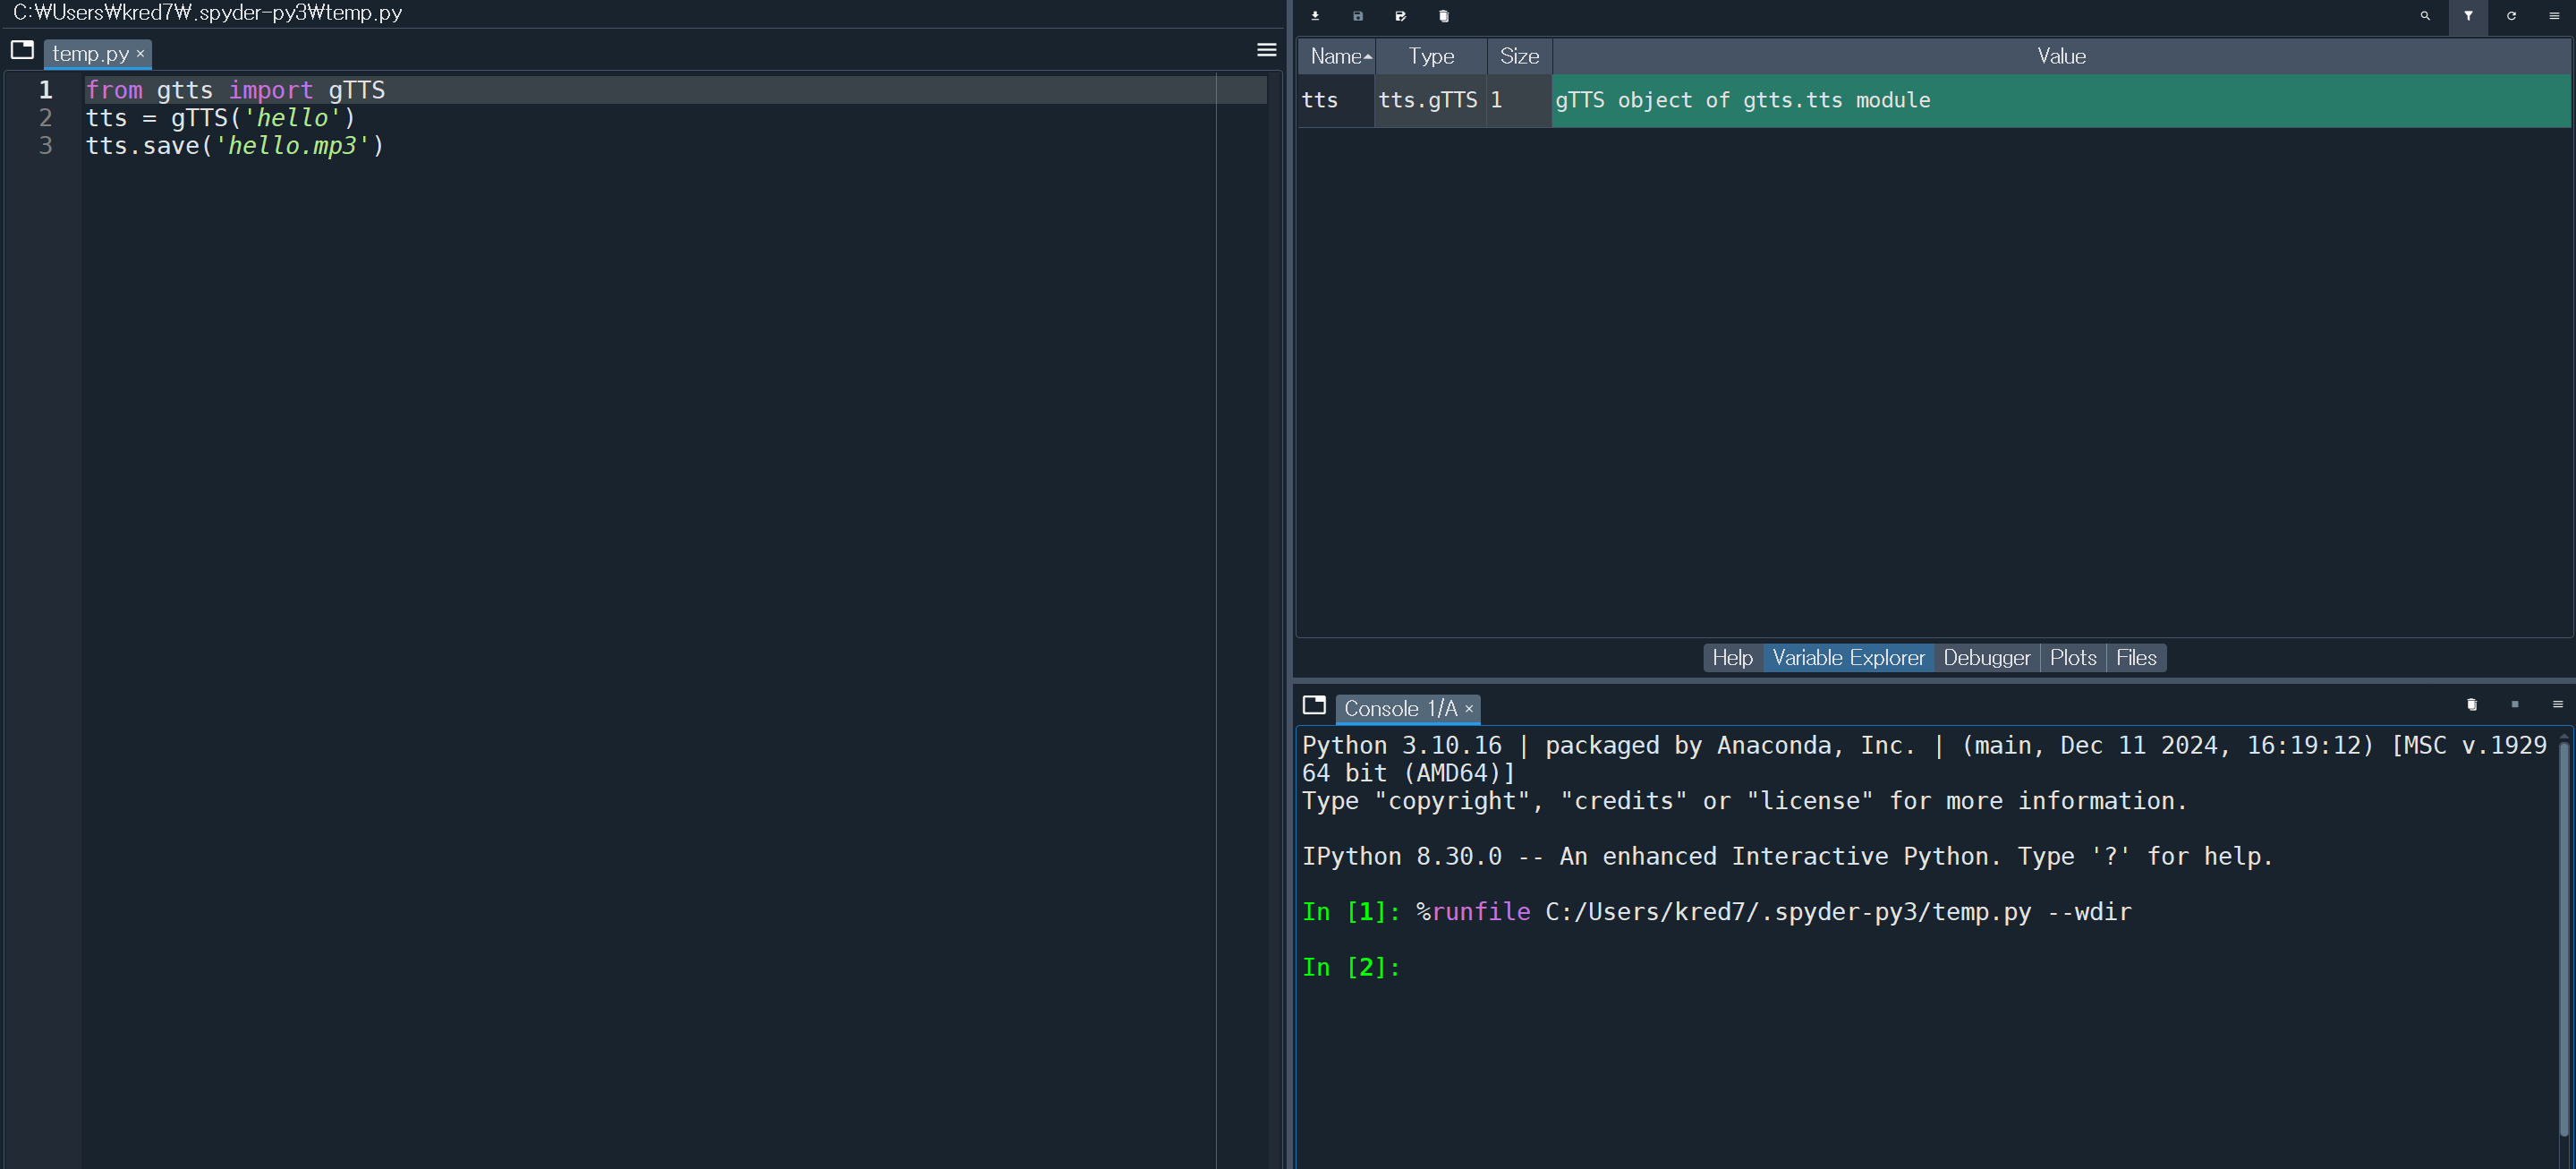This screenshot has width=2576, height=1169.
Task: Select the tts variable value cell
Action: click(x=2060, y=101)
